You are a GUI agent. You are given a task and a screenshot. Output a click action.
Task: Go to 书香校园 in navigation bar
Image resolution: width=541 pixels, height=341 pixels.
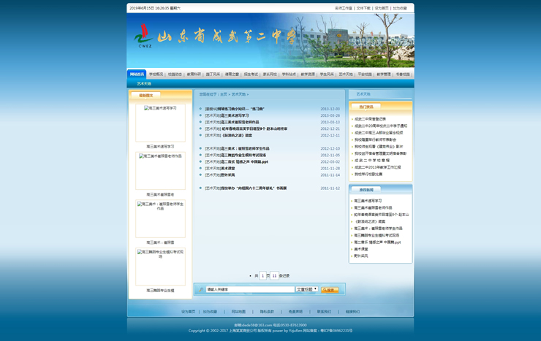403,74
